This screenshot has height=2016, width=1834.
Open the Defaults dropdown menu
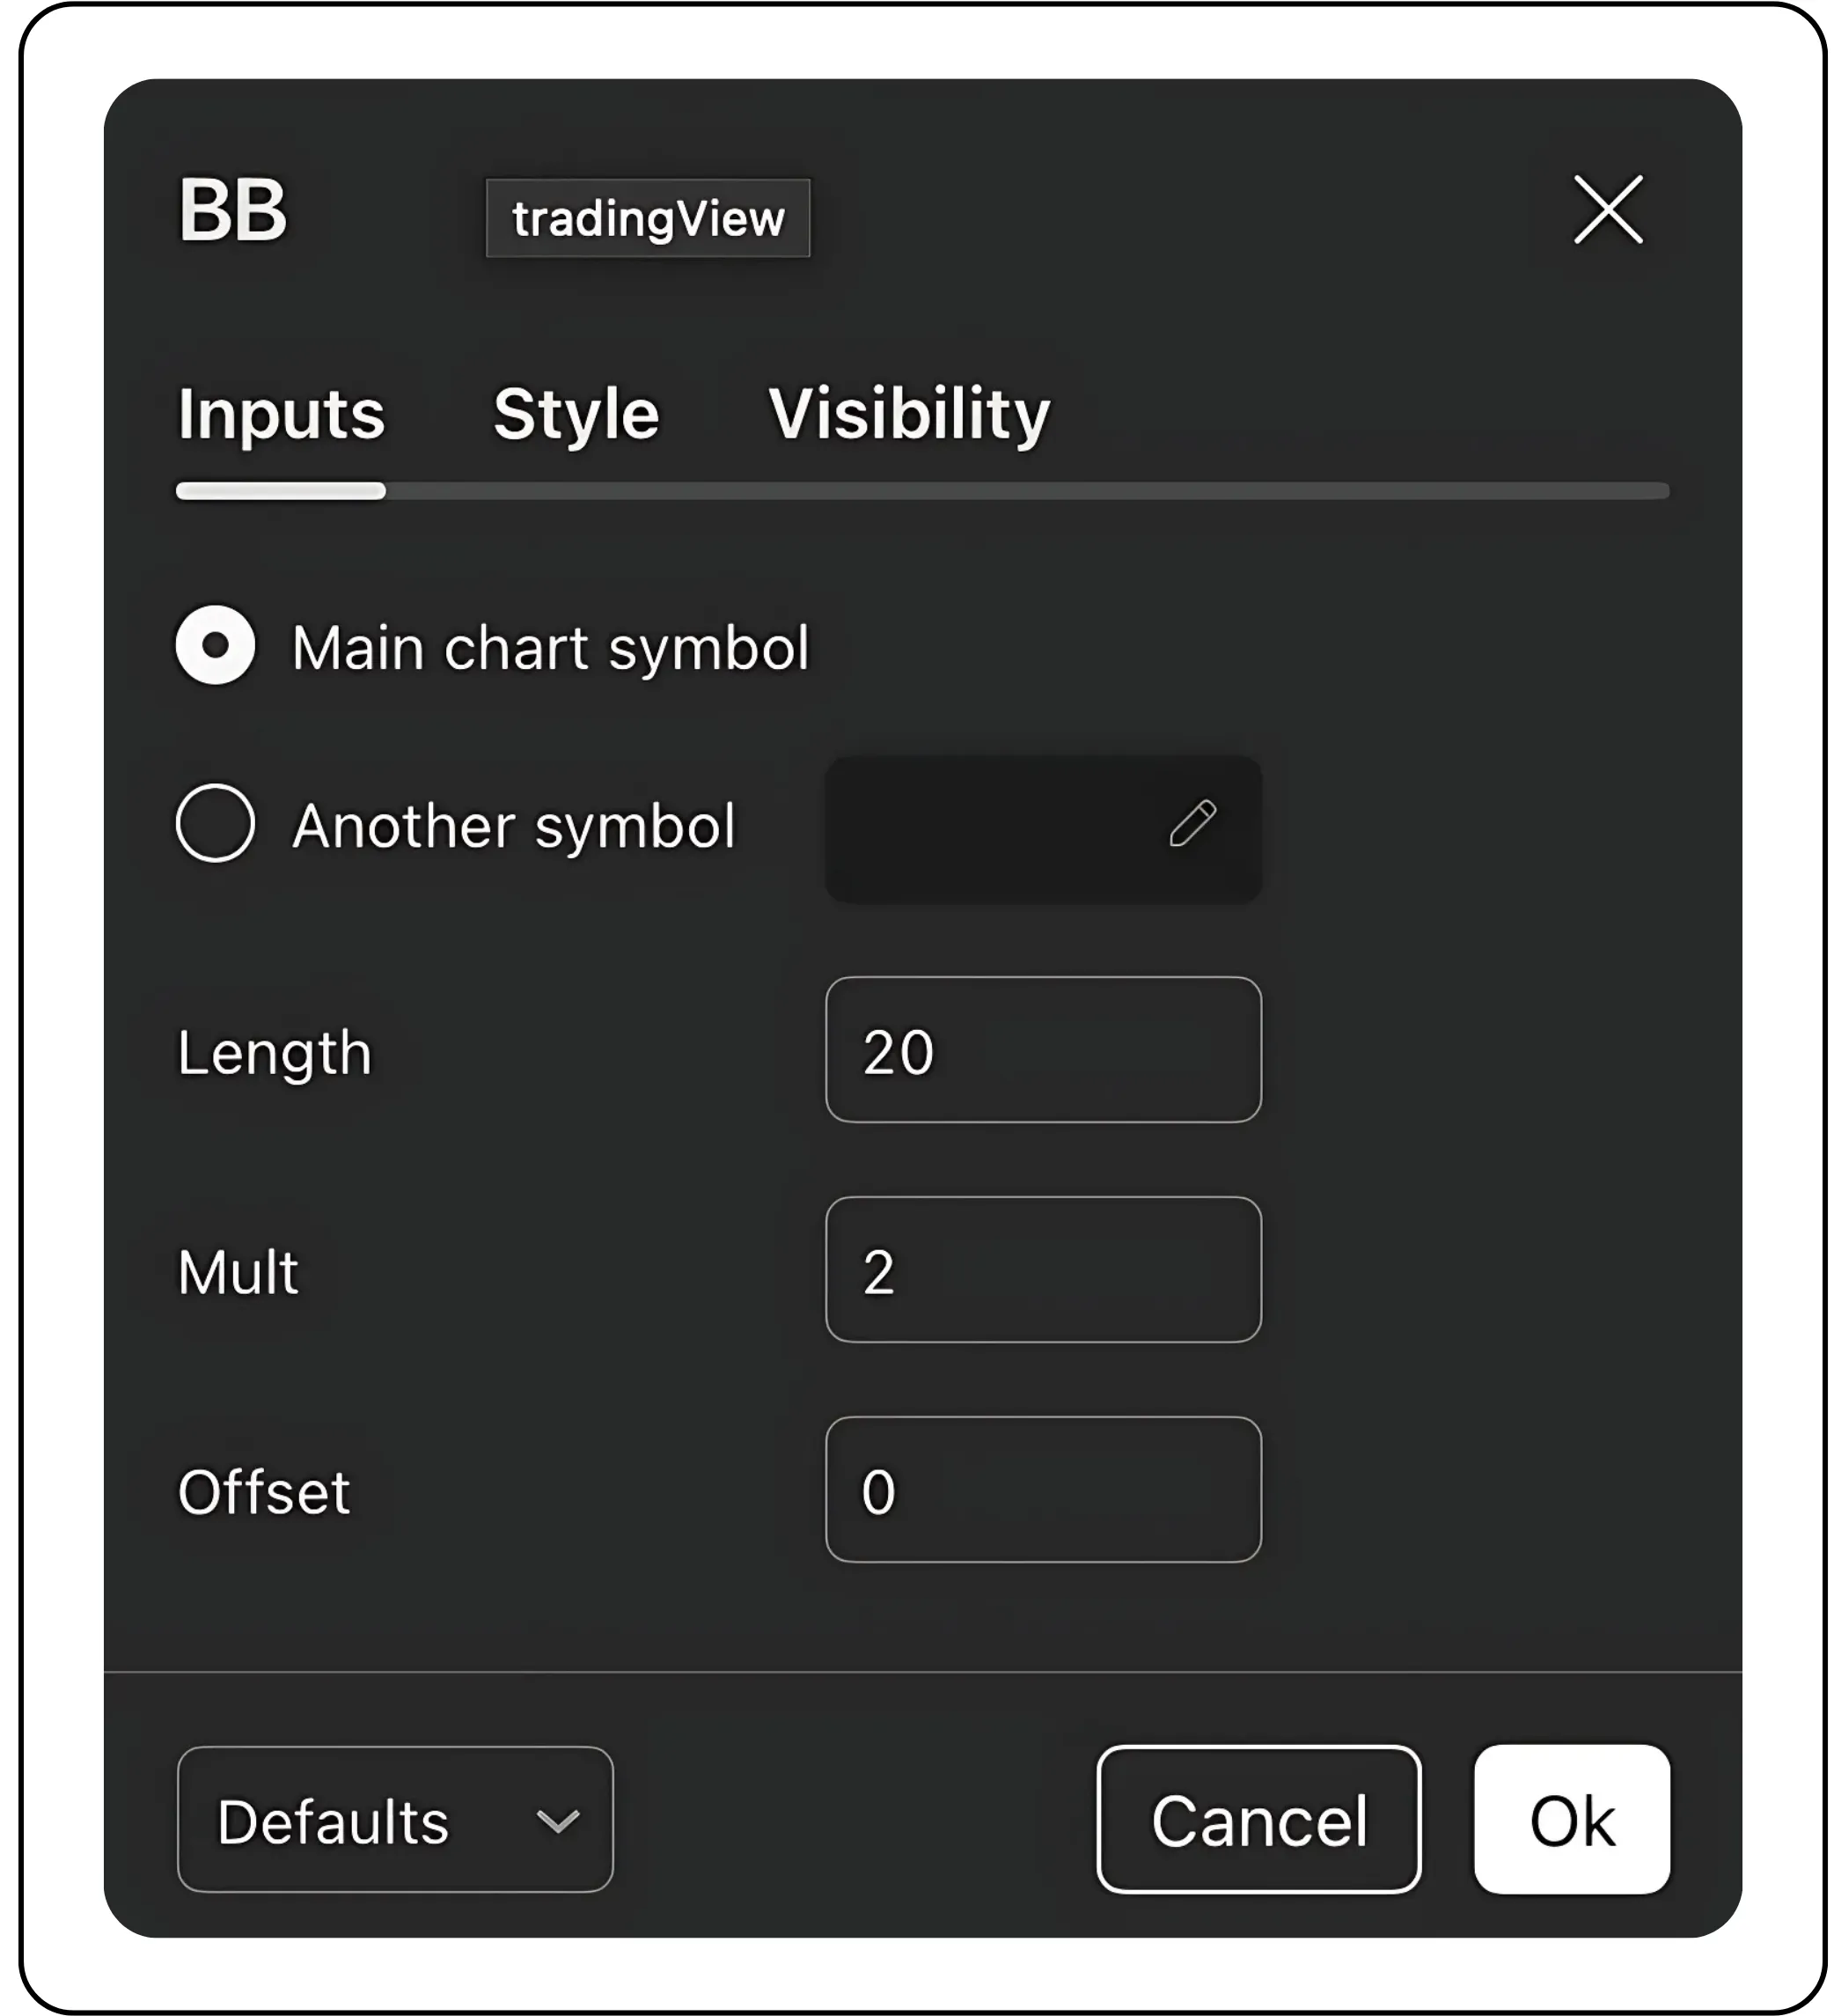pyautogui.click(x=395, y=1819)
